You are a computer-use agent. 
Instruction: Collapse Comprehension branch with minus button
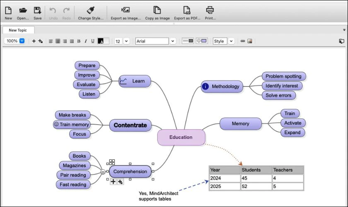(x=103, y=171)
